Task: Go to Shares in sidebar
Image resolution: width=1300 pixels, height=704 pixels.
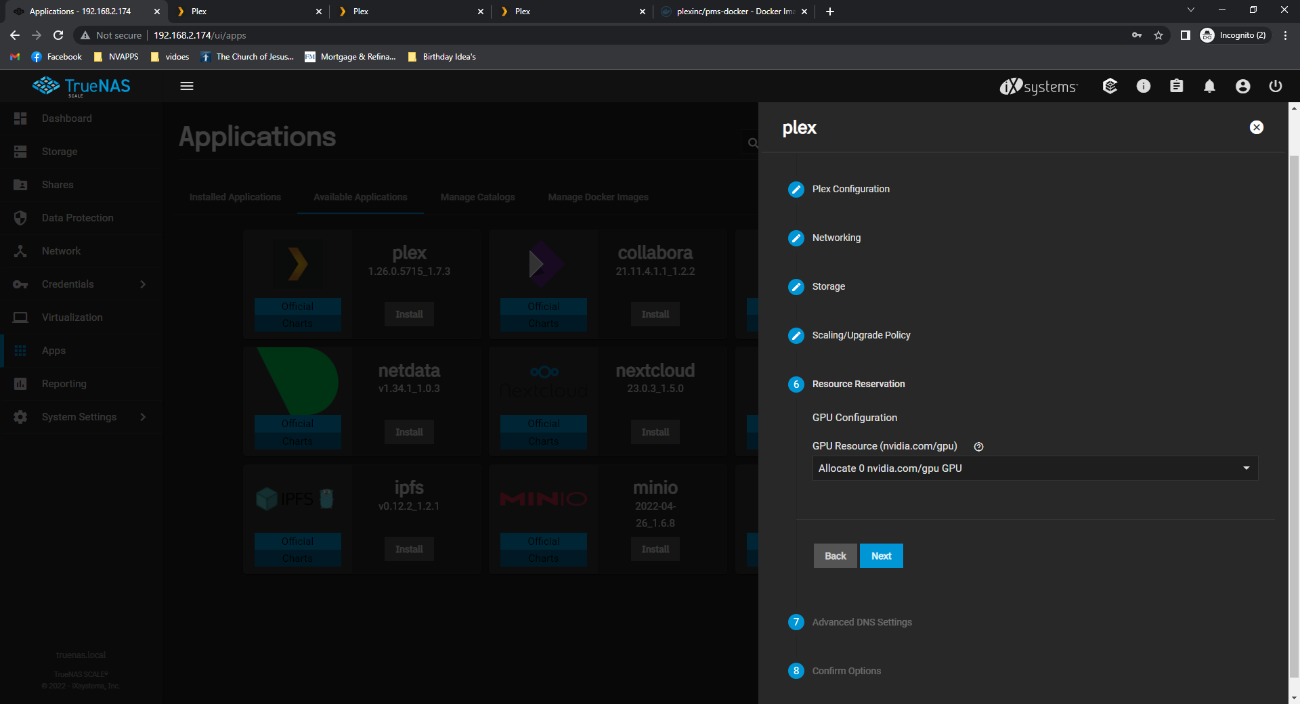Action: pos(58,185)
